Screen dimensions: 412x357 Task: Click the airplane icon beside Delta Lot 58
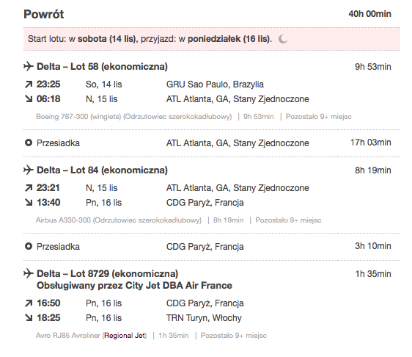coord(29,66)
